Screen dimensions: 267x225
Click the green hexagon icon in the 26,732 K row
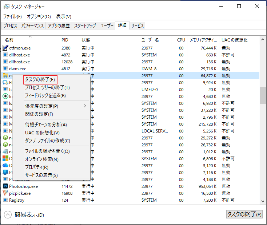pyautogui.click(x=5, y=145)
